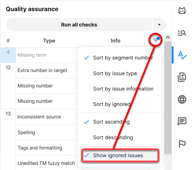Click the globe icon in sidebar
The width and height of the screenshot is (192, 170).
(x=182, y=99)
